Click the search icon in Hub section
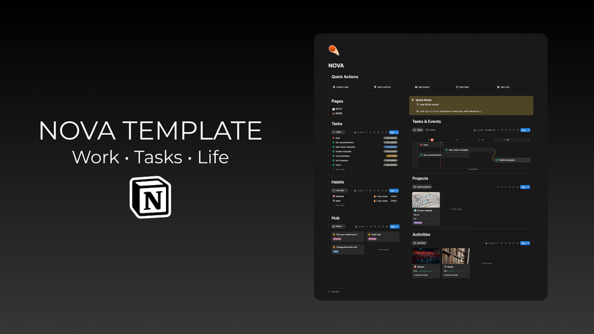594x334 pixels. [x=379, y=226]
